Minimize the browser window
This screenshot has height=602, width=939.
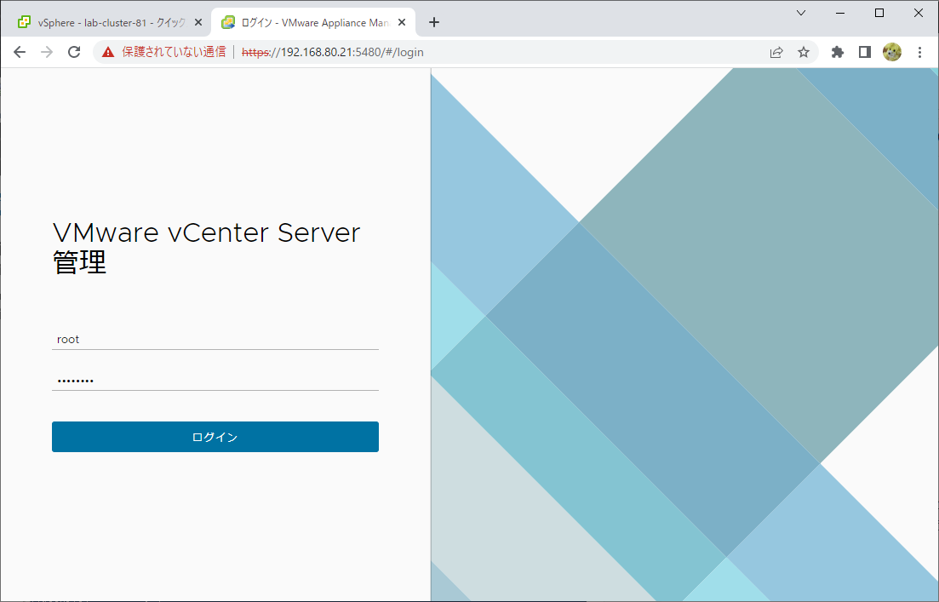(840, 13)
